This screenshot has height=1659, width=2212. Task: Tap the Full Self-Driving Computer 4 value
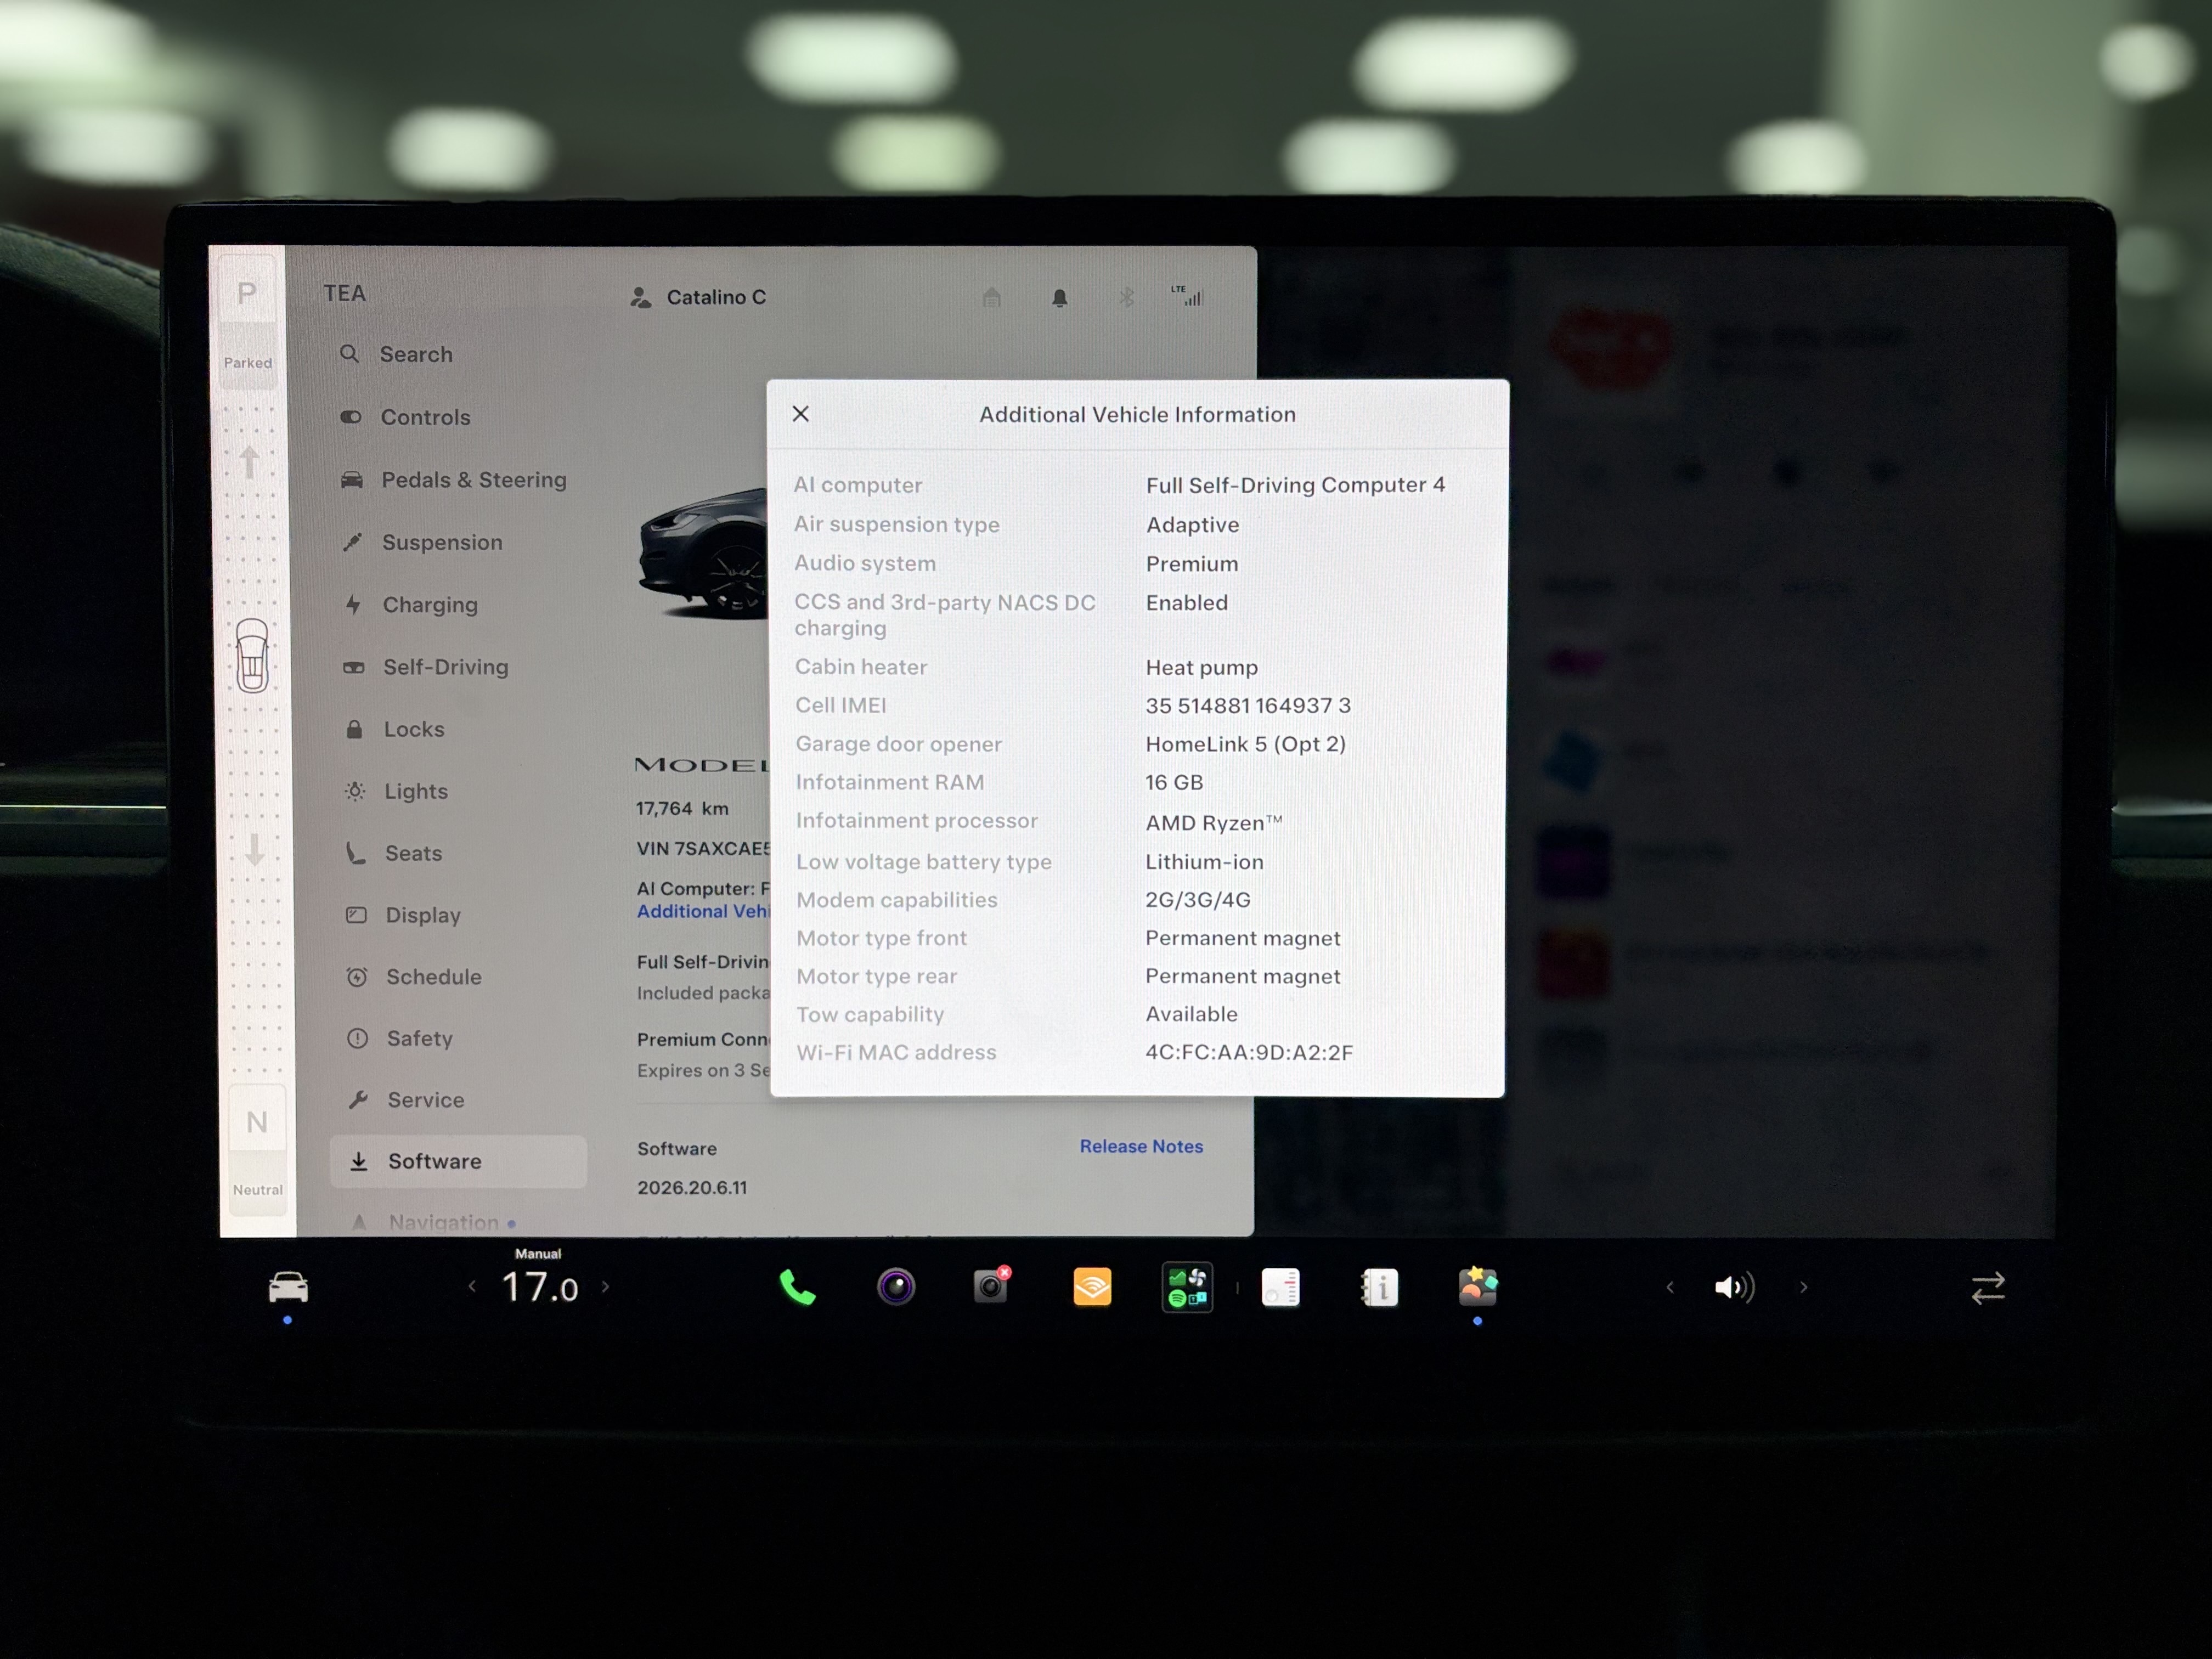tap(1295, 485)
